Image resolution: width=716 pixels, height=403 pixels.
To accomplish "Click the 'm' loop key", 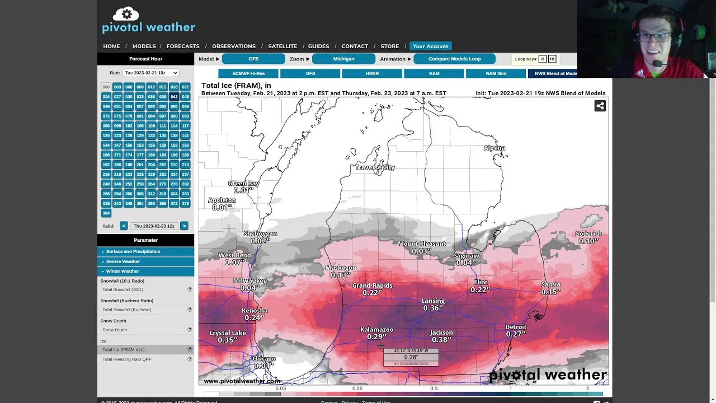I will [x=552, y=59].
